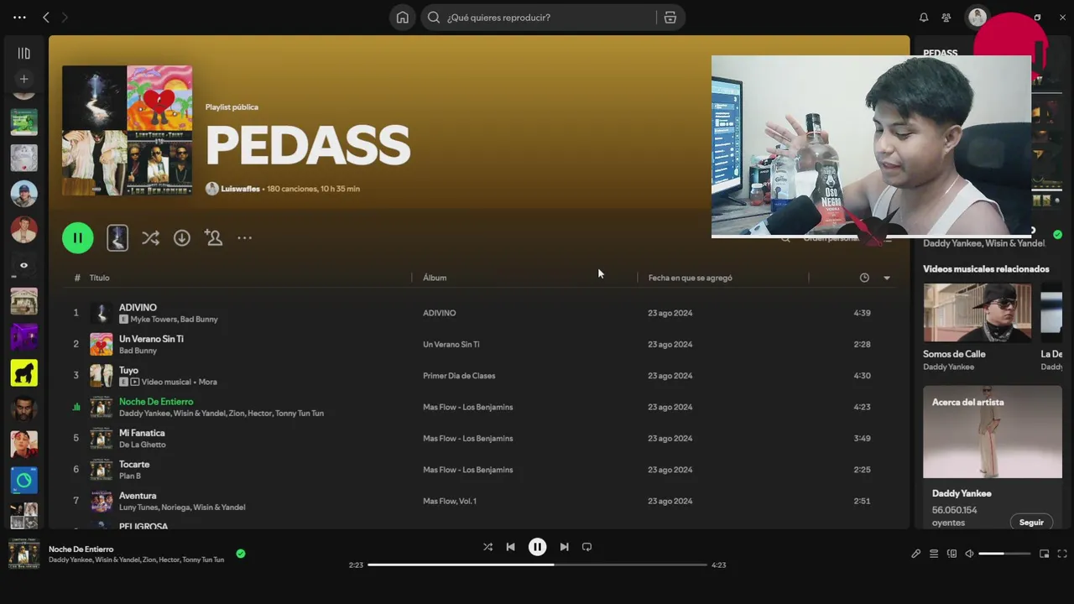Skip to previous track

tap(510, 547)
